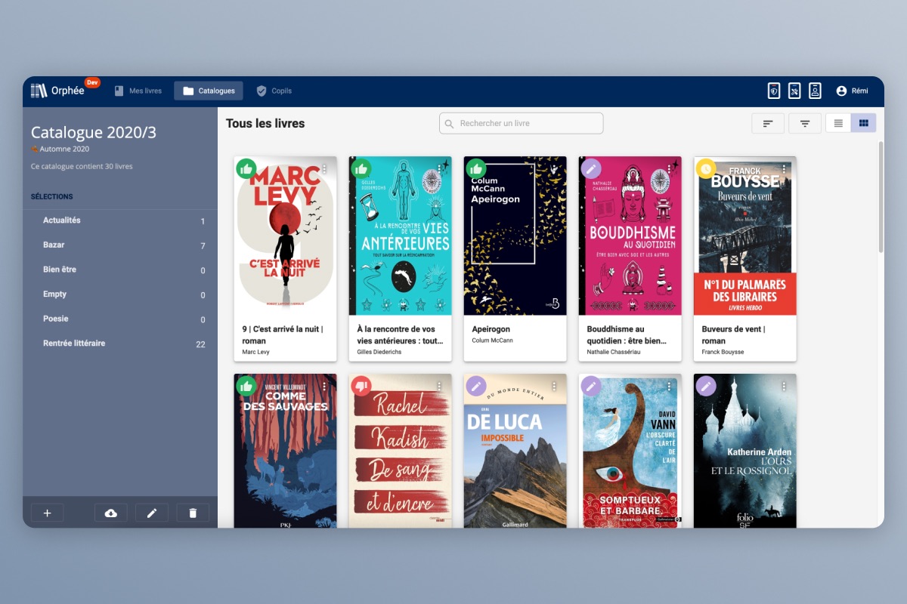907x604 pixels.
Task: Open the three-dot menu on Comme des sauvages
Action: coord(324,387)
